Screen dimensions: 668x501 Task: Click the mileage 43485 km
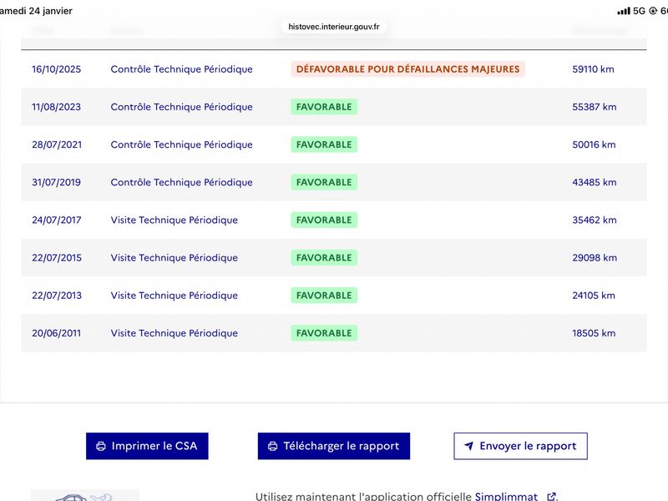(x=595, y=182)
